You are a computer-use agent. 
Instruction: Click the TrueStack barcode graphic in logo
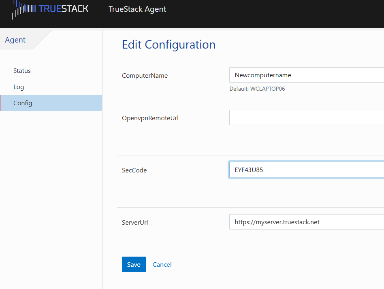tap(24, 9)
